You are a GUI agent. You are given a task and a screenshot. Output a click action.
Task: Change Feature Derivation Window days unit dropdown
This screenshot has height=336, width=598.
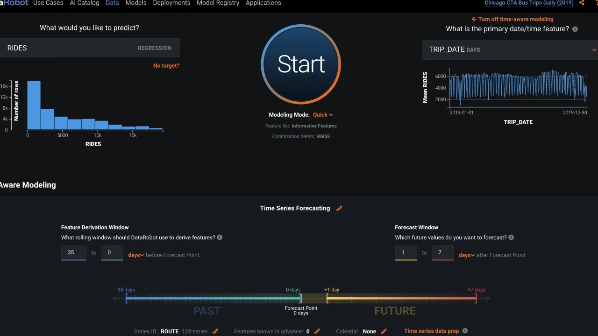pyautogui.click(x=136, y=255)
